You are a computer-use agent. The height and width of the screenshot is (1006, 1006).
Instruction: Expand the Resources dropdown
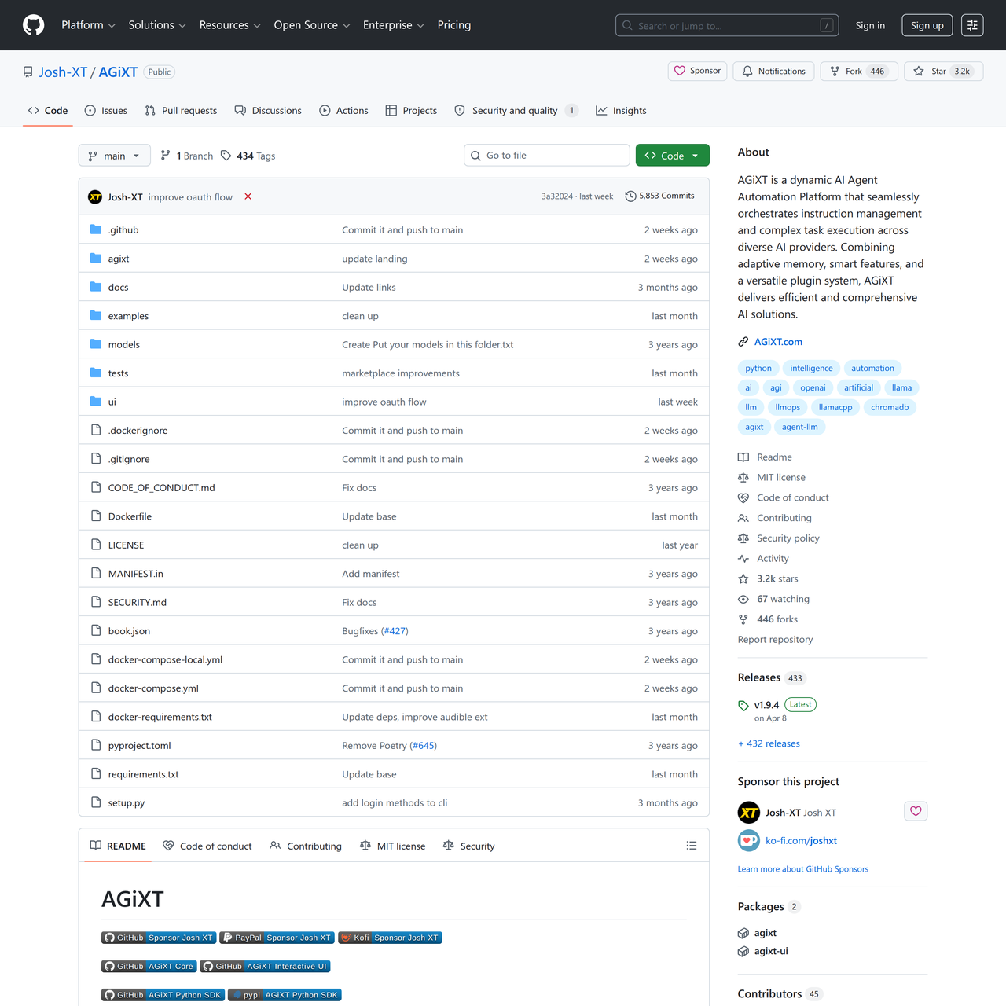coord(229,25)
